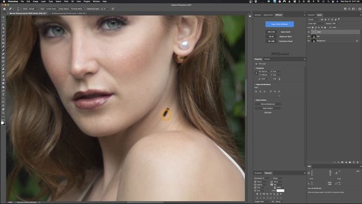Select Content-Aware healing type

51,9
